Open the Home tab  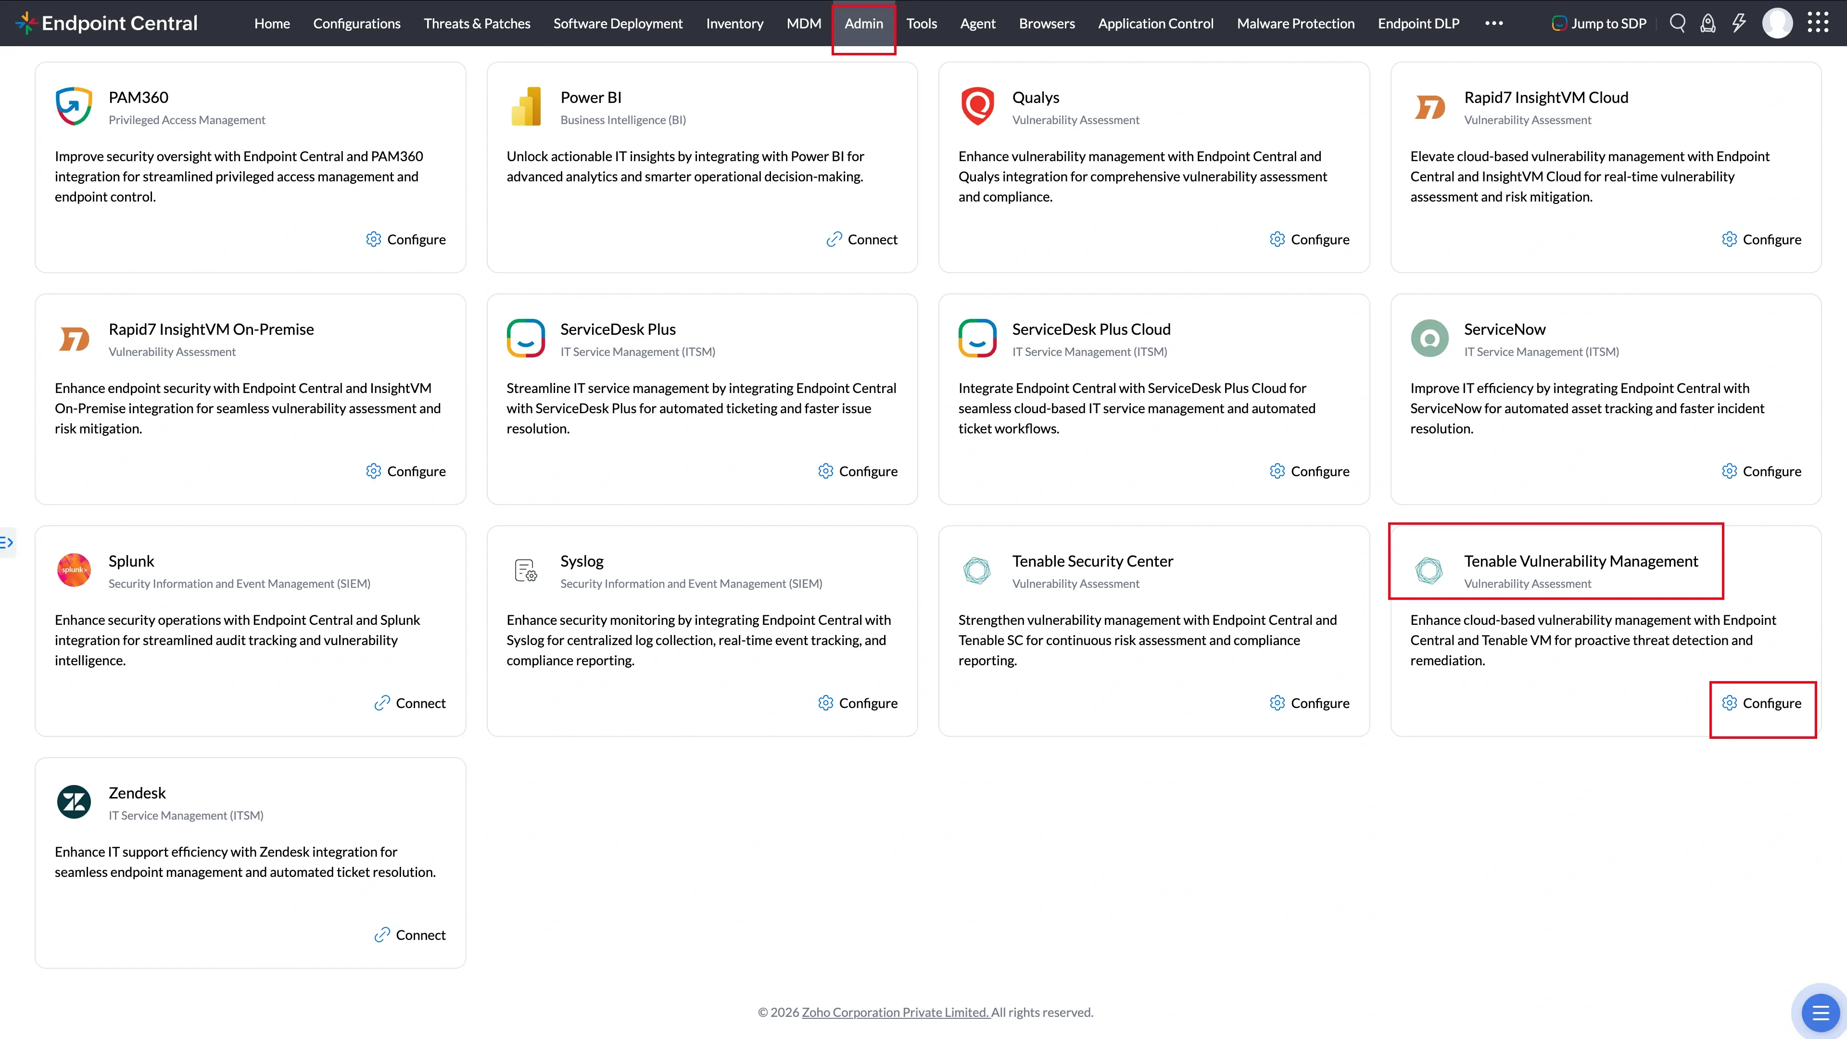(x=272, y=24)
